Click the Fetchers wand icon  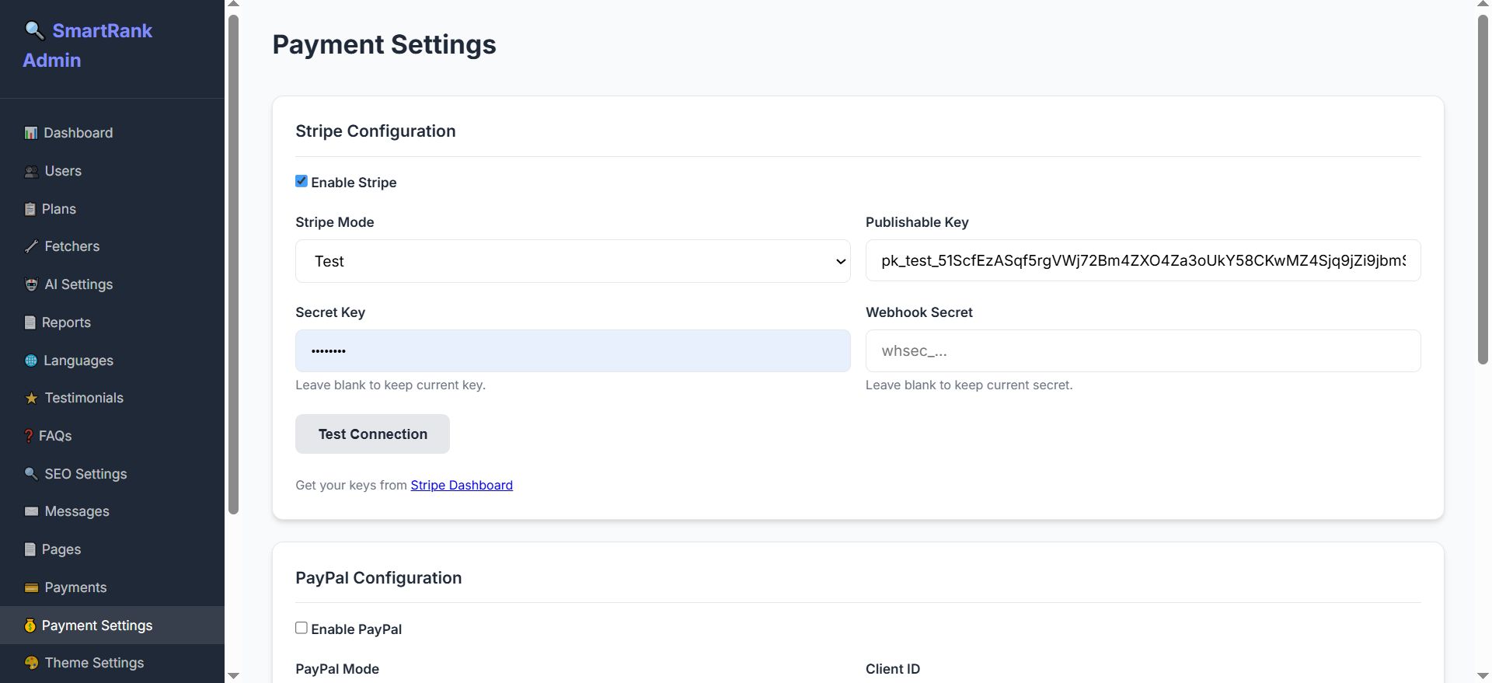pyautogui.click(x=31, y=246)
